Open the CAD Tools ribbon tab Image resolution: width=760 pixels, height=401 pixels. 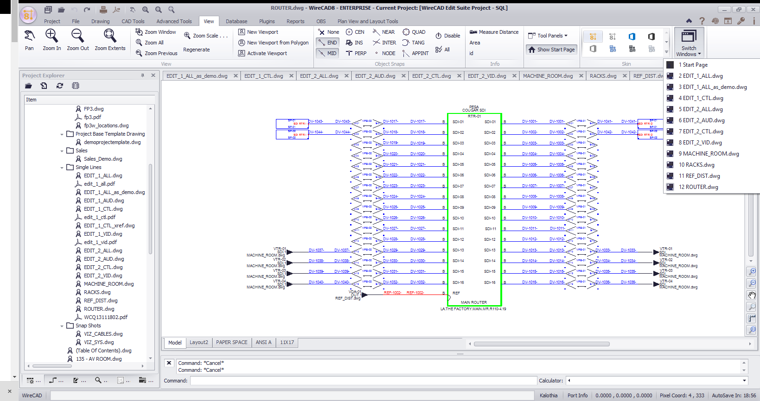(x=133, y=21)
